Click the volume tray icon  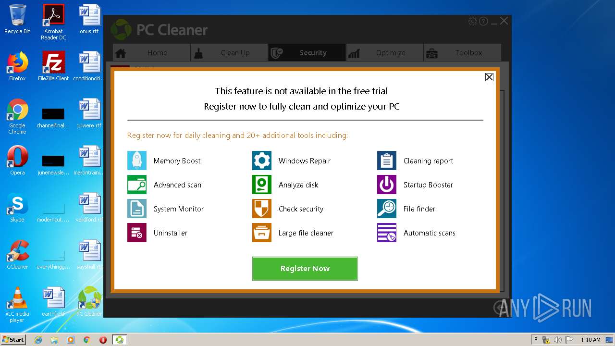pyautogui.click(x=558, y=340)
